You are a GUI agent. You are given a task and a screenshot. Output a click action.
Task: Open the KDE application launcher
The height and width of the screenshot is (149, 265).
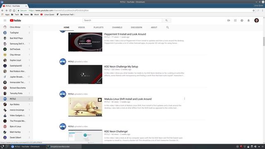[2, 147]
